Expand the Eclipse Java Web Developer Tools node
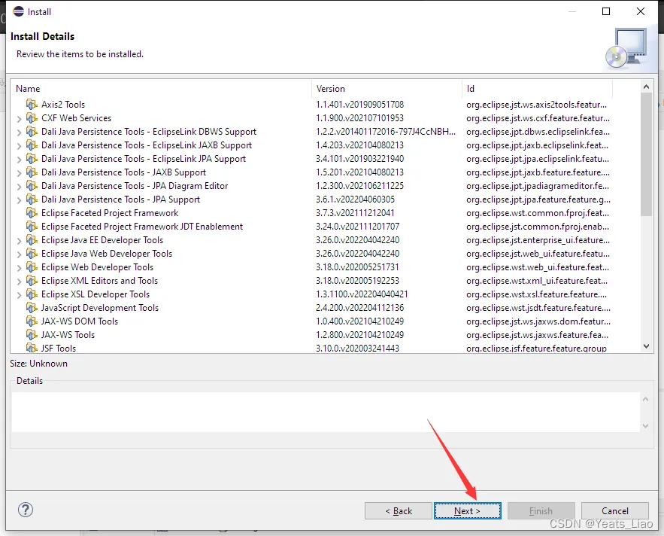664x536 pixels. point(19,254)
